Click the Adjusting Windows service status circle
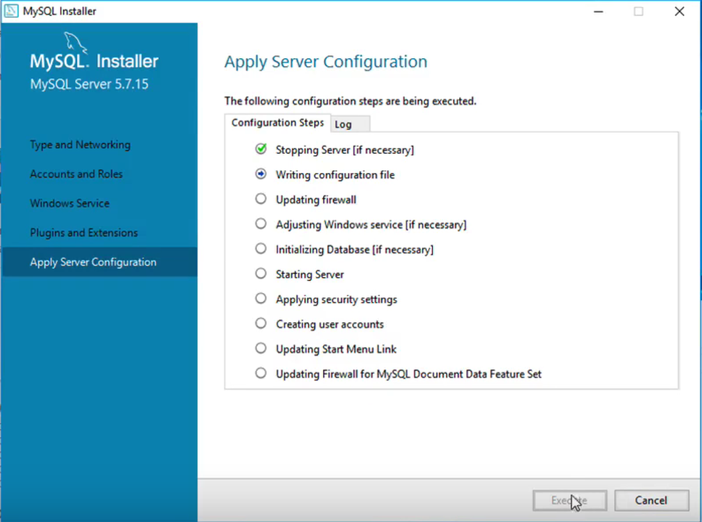 pyautogui.click(x=261, y=223)
